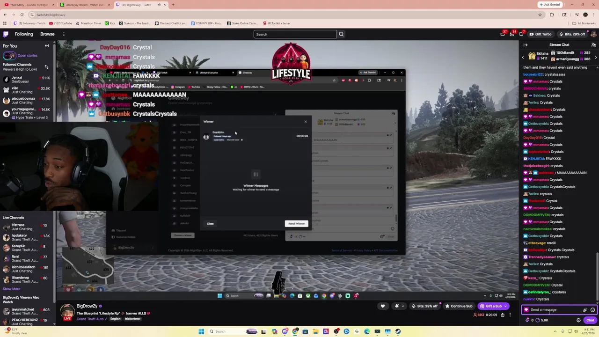Open the whispers speech-bubble icon
The height and width of the screenshot is (337, 599).
(521, 34)
